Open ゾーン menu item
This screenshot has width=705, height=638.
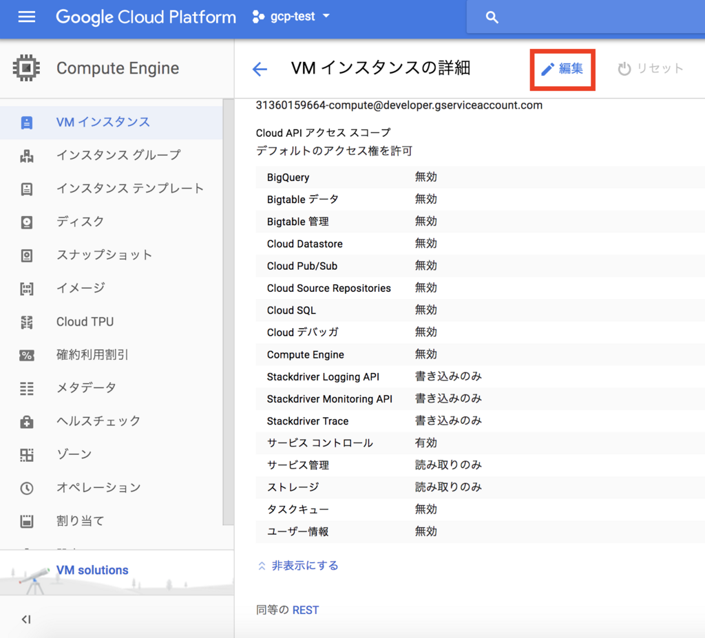pyautogui.click(x=111, y=455)
